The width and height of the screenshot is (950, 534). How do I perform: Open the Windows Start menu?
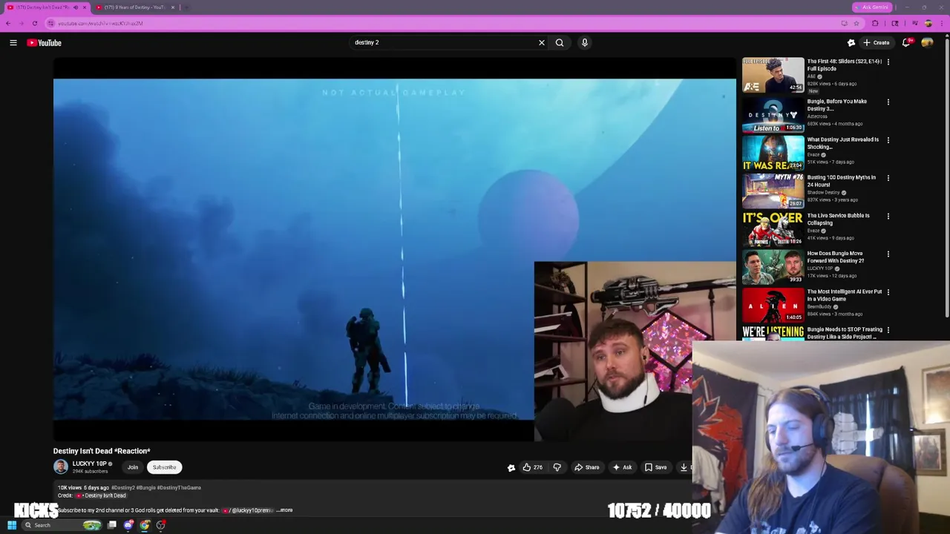(x=12, y=525)
